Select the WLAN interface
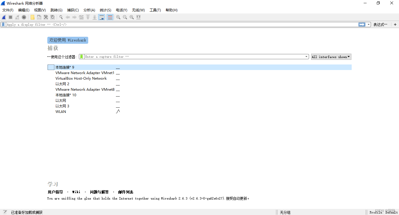The height and width of the screenshot is (215, 399). click(61, 112)
